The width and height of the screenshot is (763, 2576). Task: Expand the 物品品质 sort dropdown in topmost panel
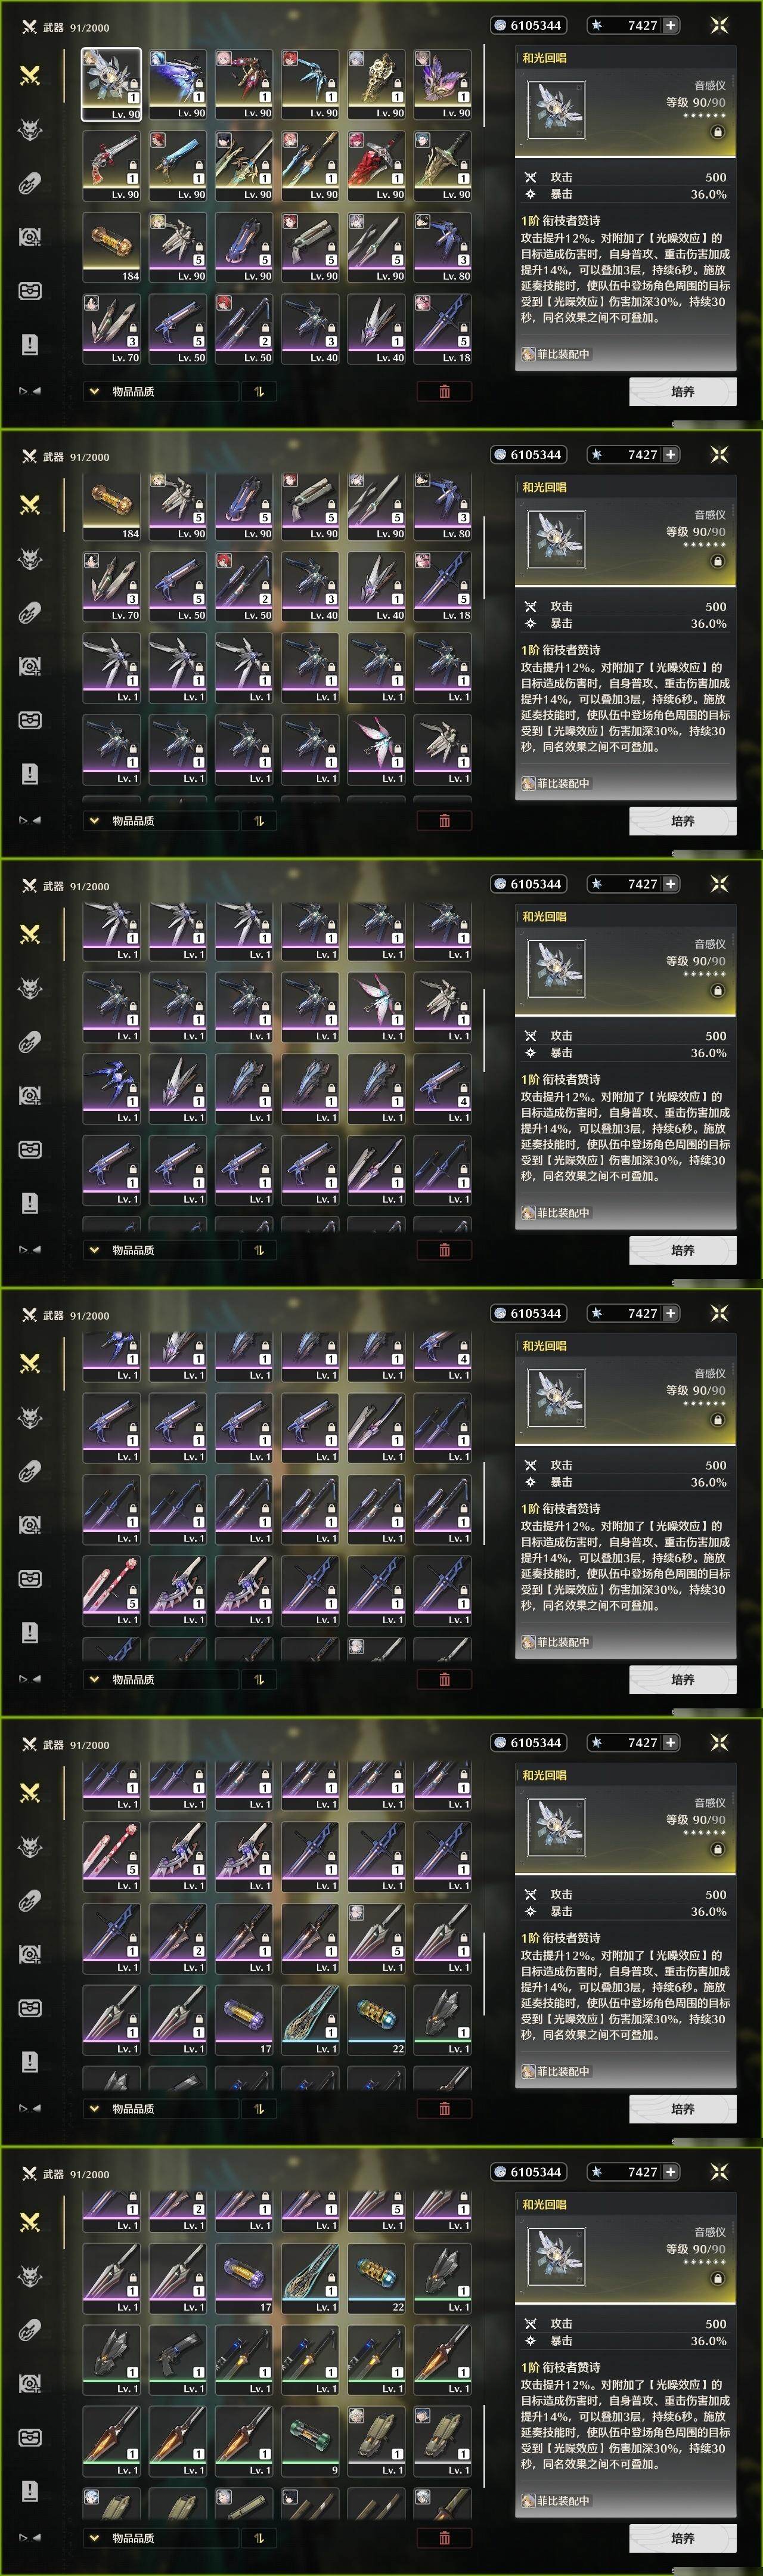click(161, 391)
